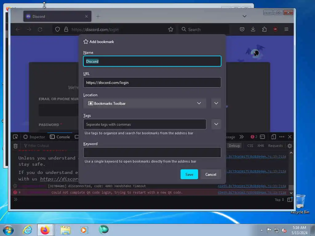Screen dimensions: 315x236
Task: Open console settings gear icon
Action: 289,146
